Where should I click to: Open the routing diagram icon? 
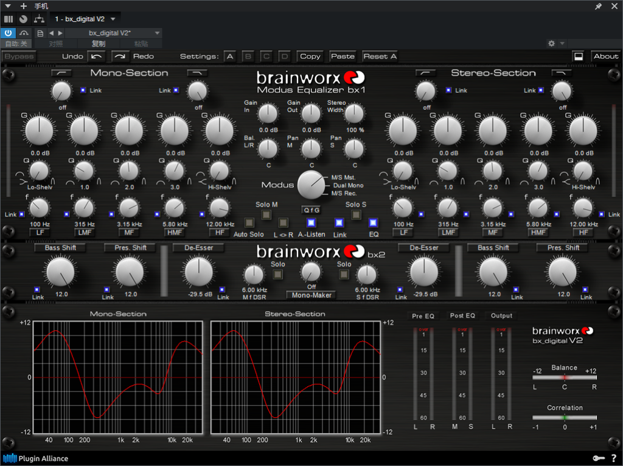[x=39, y=19]
